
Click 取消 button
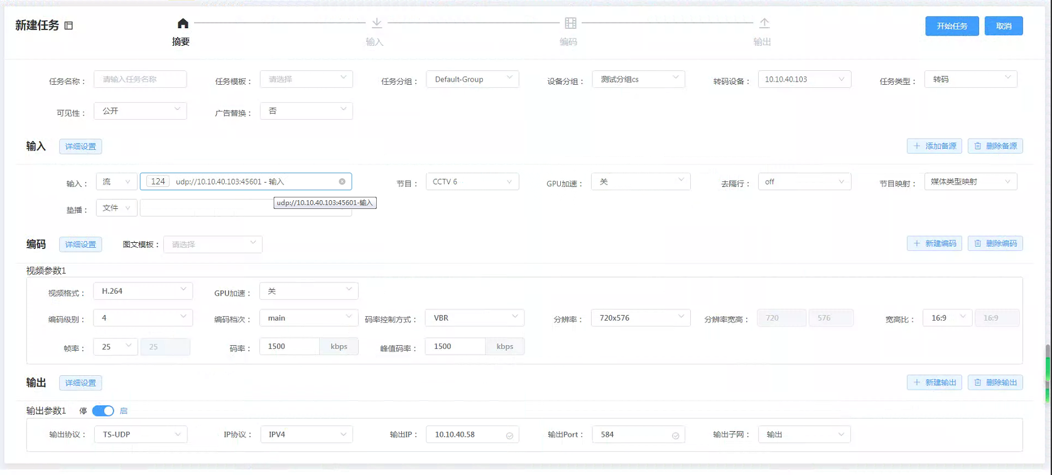(1004, 26)
